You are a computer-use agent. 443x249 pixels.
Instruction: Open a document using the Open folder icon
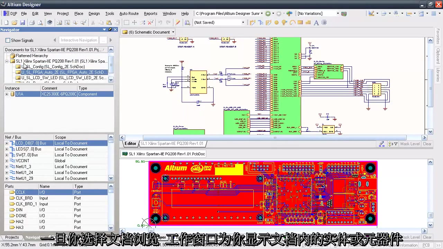[x=14, y=22]
